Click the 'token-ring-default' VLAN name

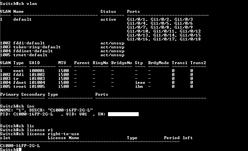point(37,47)
